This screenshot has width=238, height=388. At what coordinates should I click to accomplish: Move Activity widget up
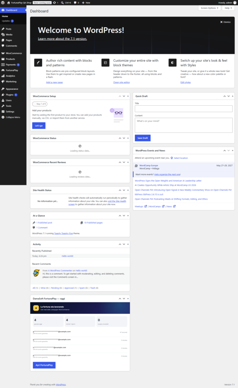click(120, 244)
